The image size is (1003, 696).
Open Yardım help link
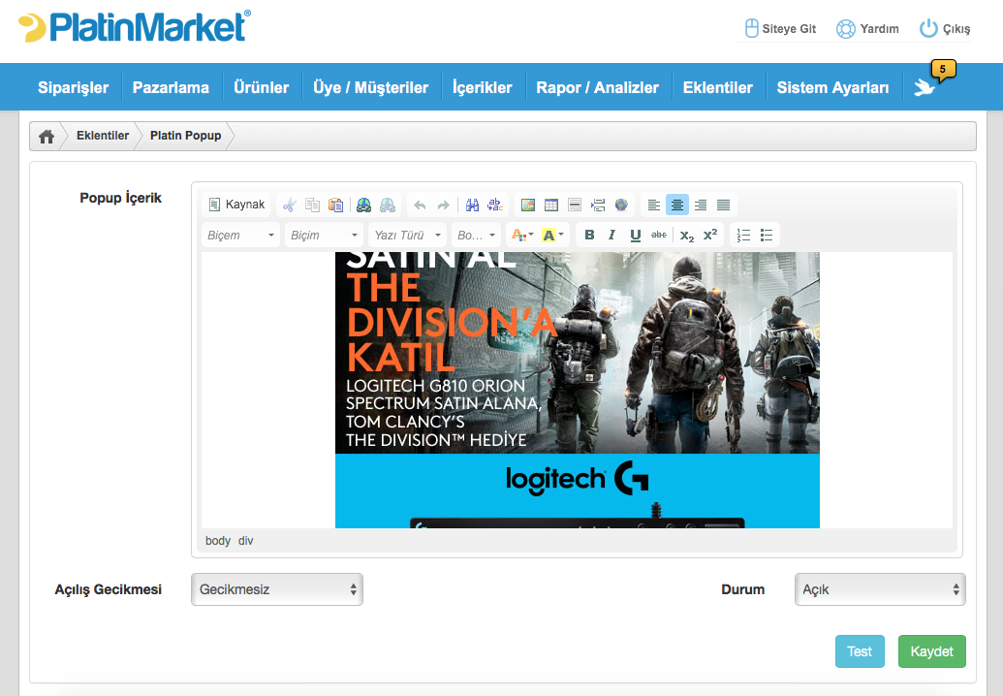coord(868,29)
